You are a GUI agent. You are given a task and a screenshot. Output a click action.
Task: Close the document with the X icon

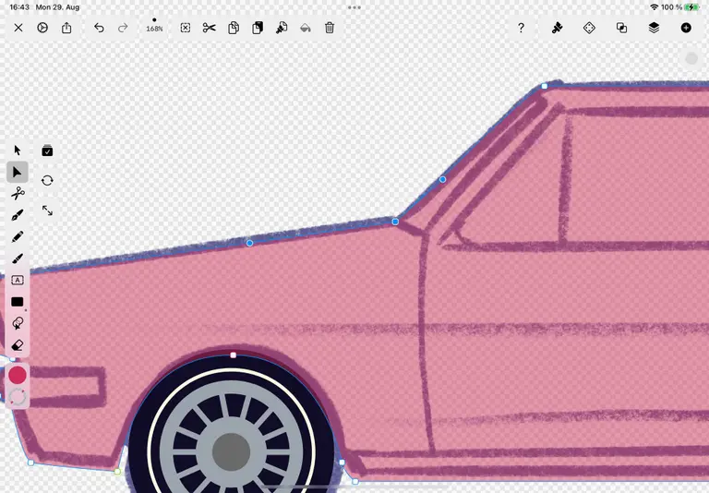18,28
